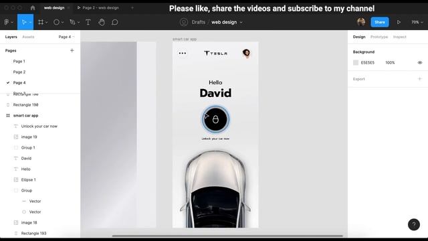This screenshot has height=241, width=428.
Task: Add a new page with plus icon
Action: pos(72,50)
